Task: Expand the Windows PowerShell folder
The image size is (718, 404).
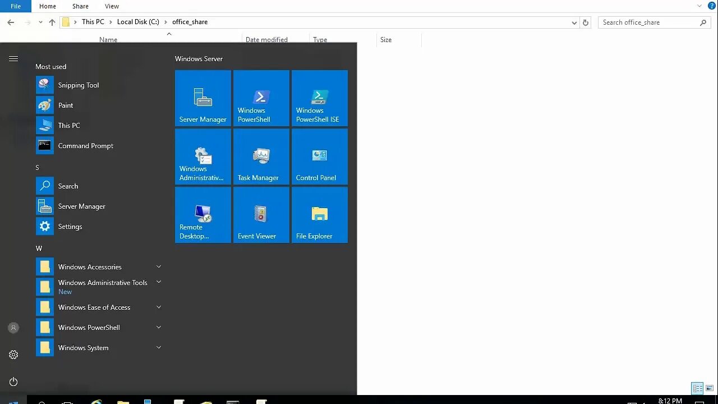Action: (x=159, y=327)
